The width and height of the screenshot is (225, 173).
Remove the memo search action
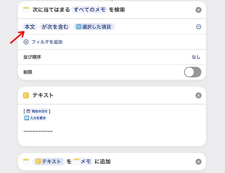[199, 10]
